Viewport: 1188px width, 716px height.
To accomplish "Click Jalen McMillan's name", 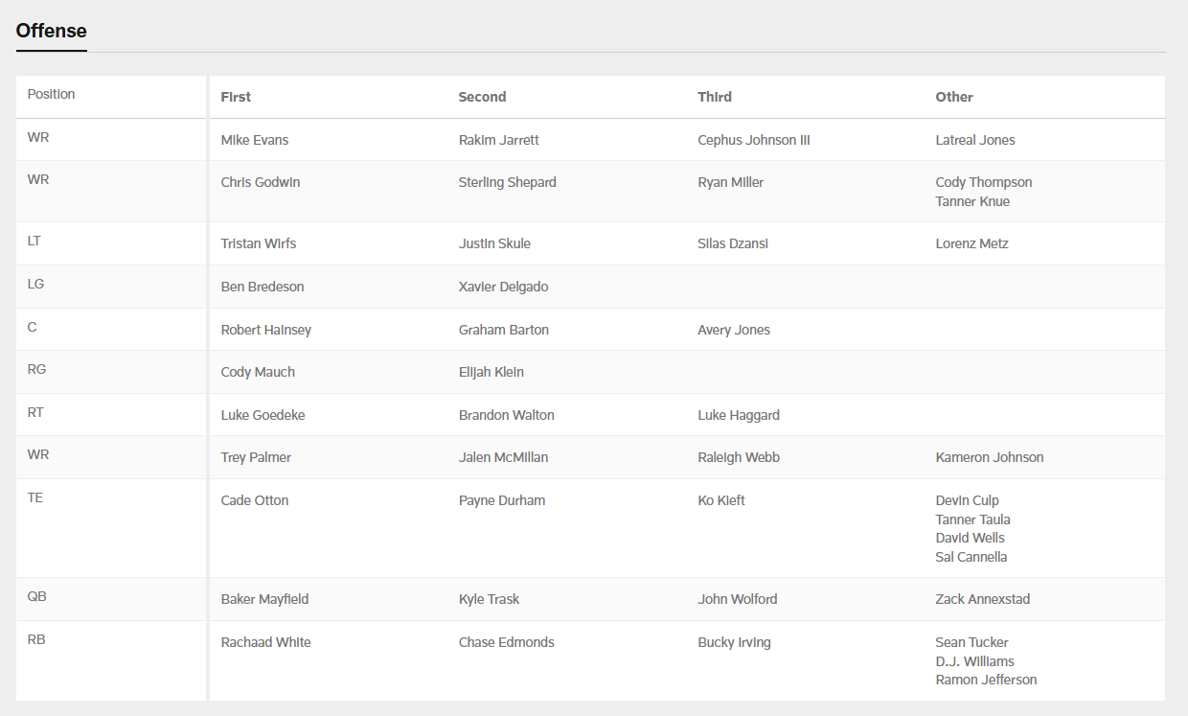I will 503,457.
